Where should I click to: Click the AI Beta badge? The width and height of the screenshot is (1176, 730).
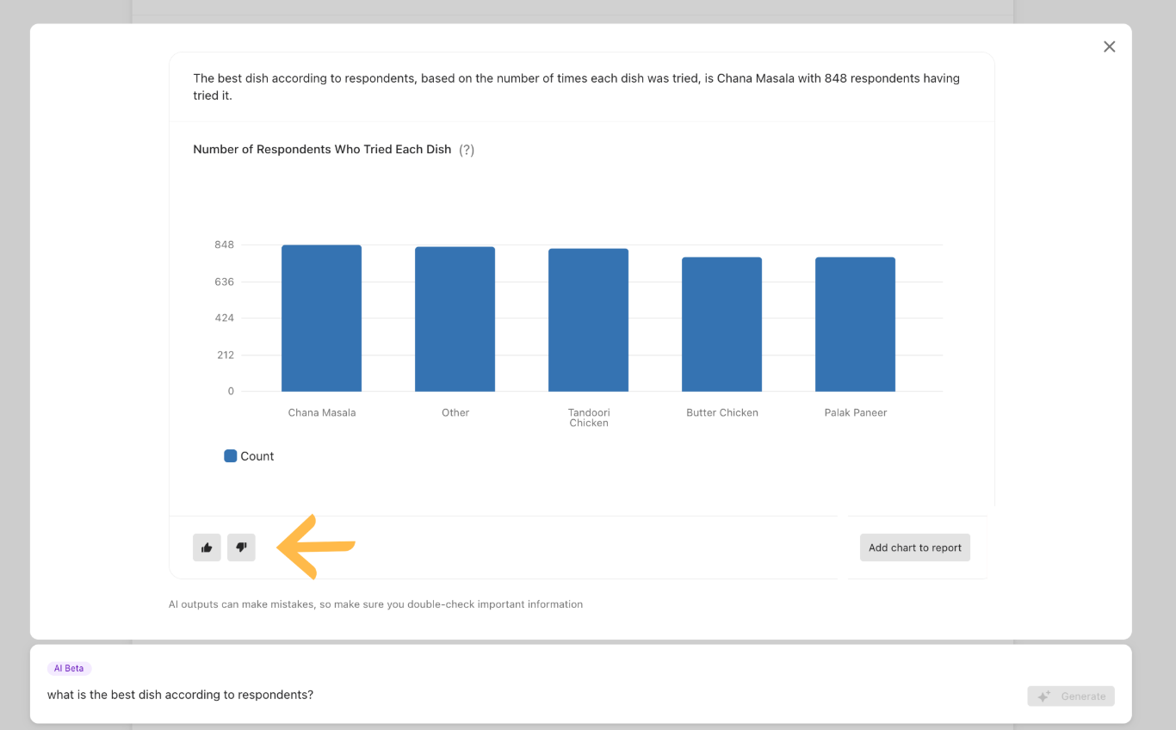(x=69, y=668)
